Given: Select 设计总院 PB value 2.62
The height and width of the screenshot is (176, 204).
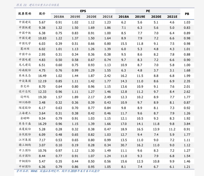Looking at the screenshot, I should (x=187, y=92).
